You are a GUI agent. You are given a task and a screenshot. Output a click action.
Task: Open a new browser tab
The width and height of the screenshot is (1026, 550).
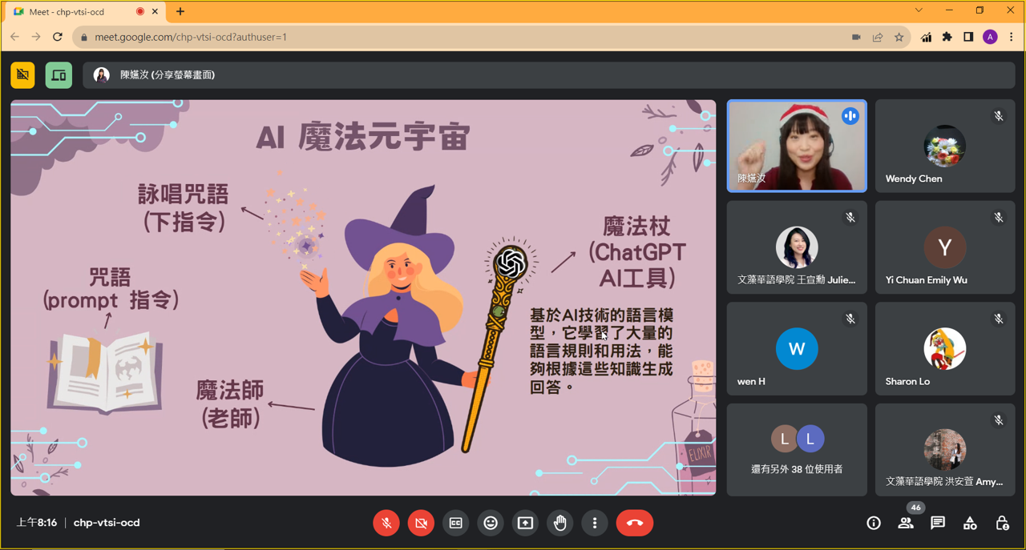178,11
